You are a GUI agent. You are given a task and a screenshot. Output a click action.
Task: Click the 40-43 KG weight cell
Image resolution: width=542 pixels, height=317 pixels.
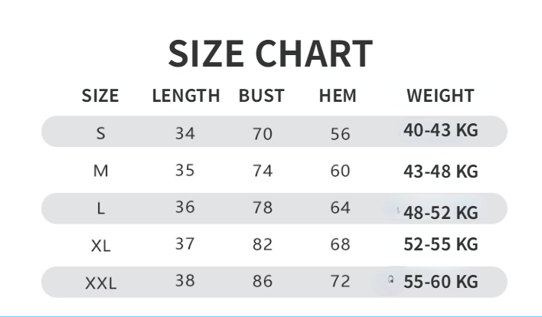tap(440, 131)
